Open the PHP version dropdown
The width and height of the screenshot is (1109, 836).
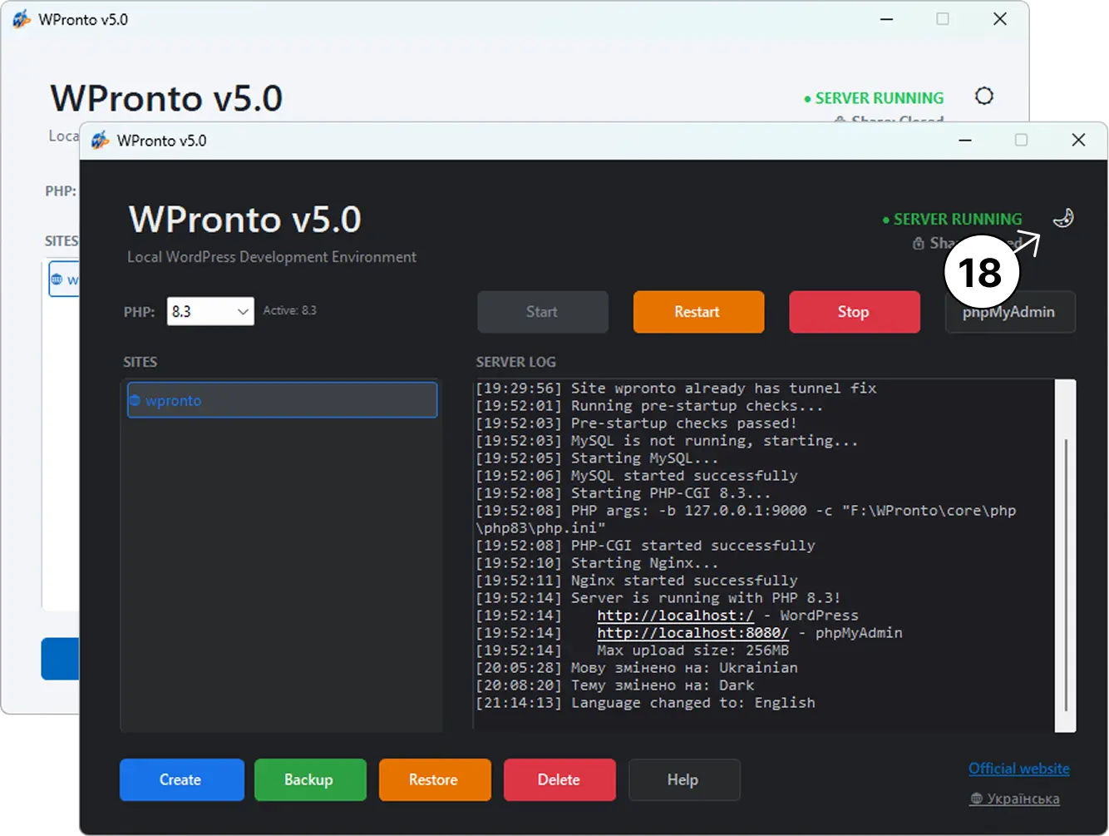[x=210, y=311]
